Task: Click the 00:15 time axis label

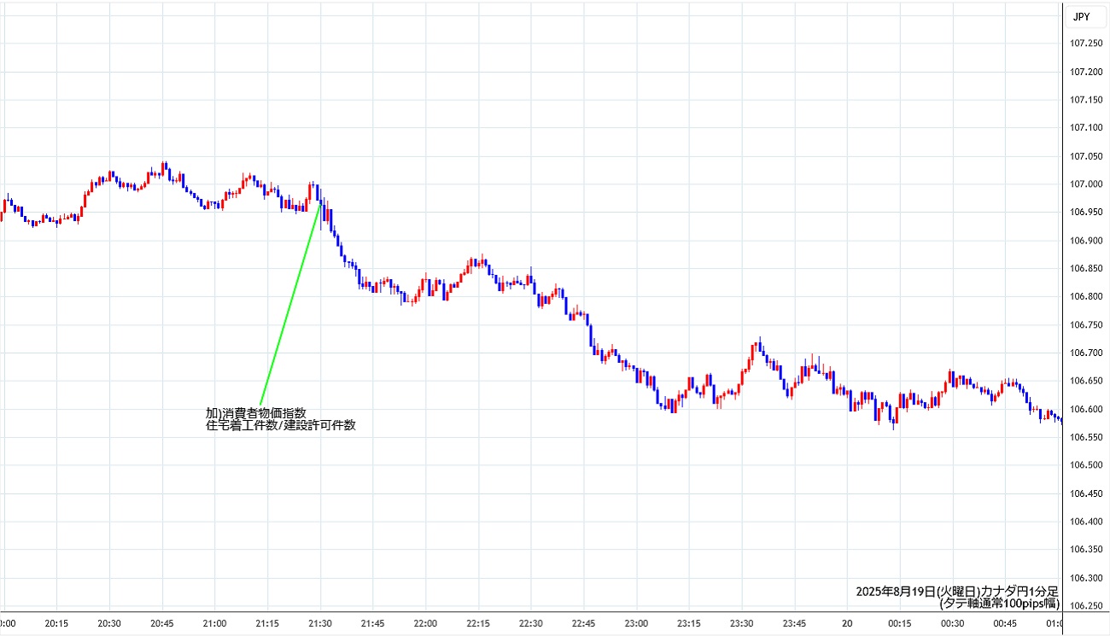Action: click(x=900, y=624)
